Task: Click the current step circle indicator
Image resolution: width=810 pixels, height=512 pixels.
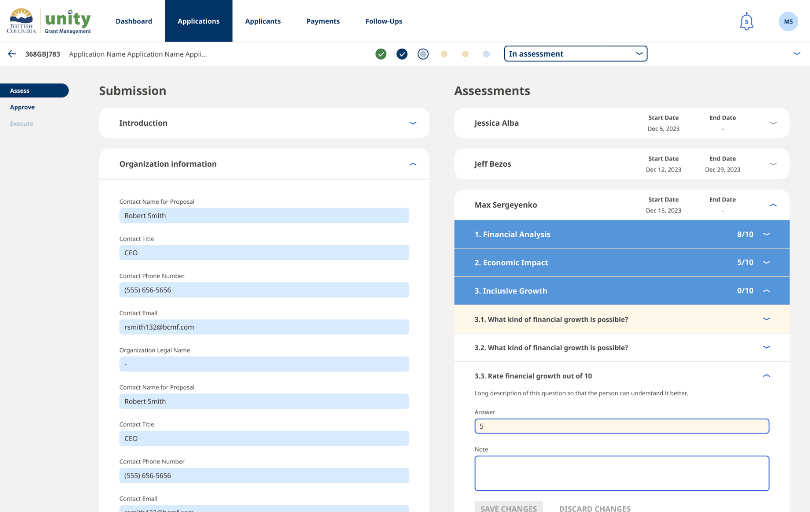Action: (423, 54)
